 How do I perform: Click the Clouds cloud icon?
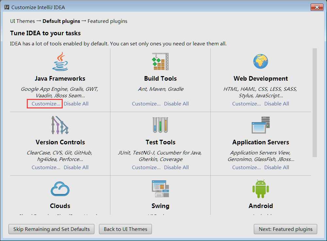point(60,189)
